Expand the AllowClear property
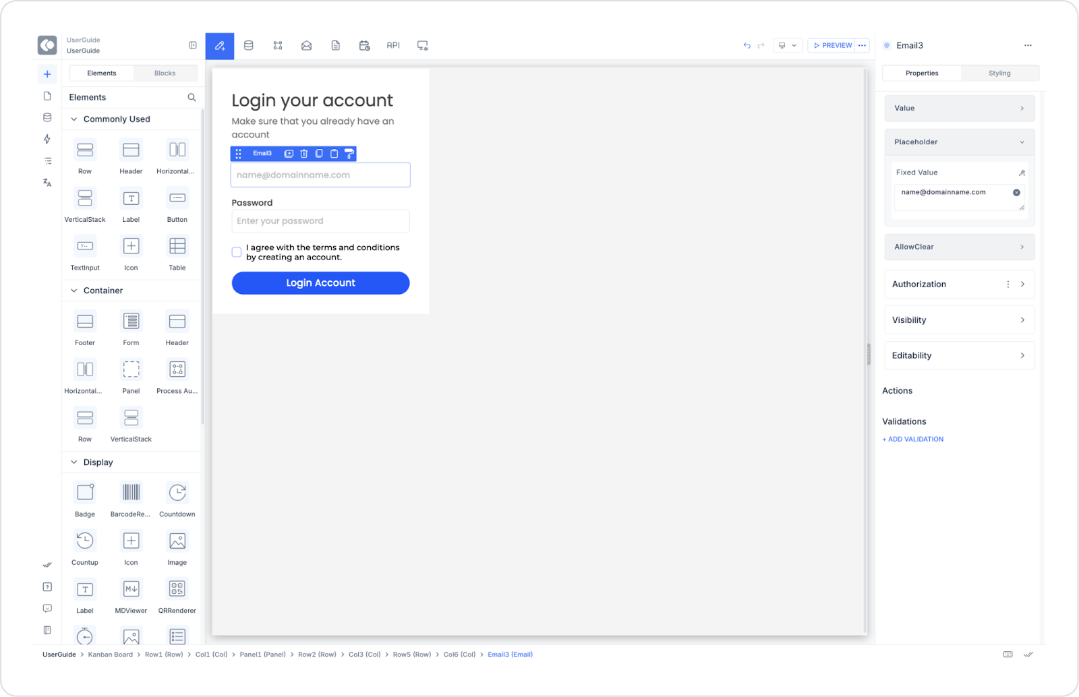 click(959, 247)
